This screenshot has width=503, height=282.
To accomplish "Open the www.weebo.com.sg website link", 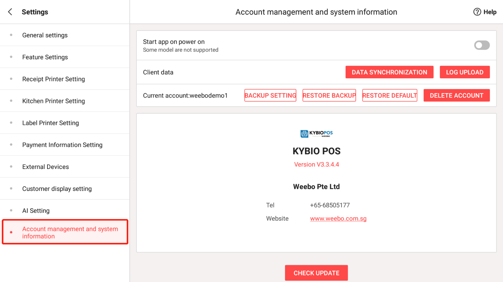I will [338, 218].
